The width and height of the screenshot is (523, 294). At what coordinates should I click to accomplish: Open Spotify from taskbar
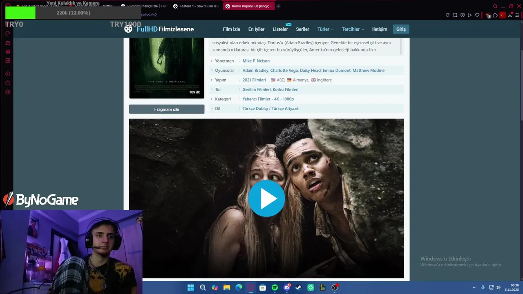tap(275, 287)
